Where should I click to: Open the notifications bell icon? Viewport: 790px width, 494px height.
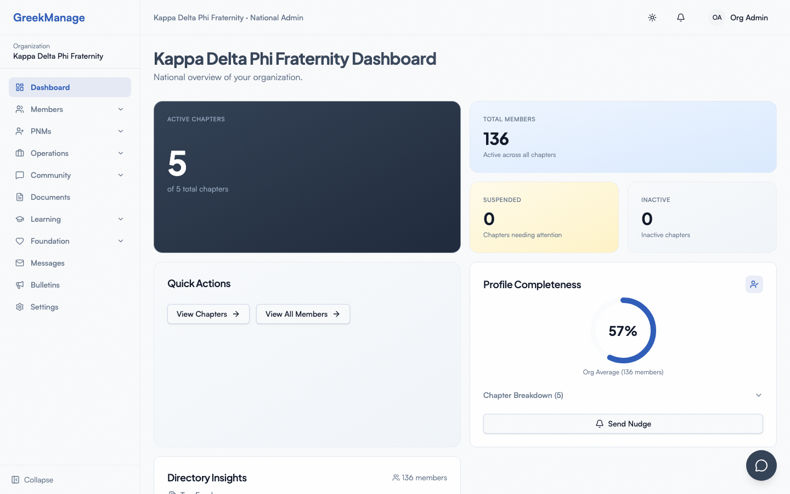pos(681,18)
